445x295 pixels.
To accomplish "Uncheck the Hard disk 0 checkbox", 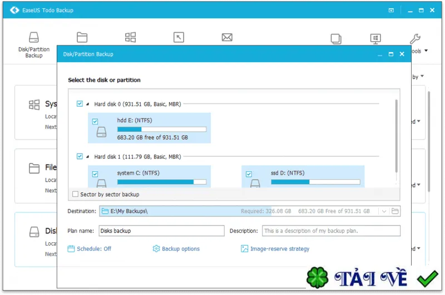I will (80, 104).
